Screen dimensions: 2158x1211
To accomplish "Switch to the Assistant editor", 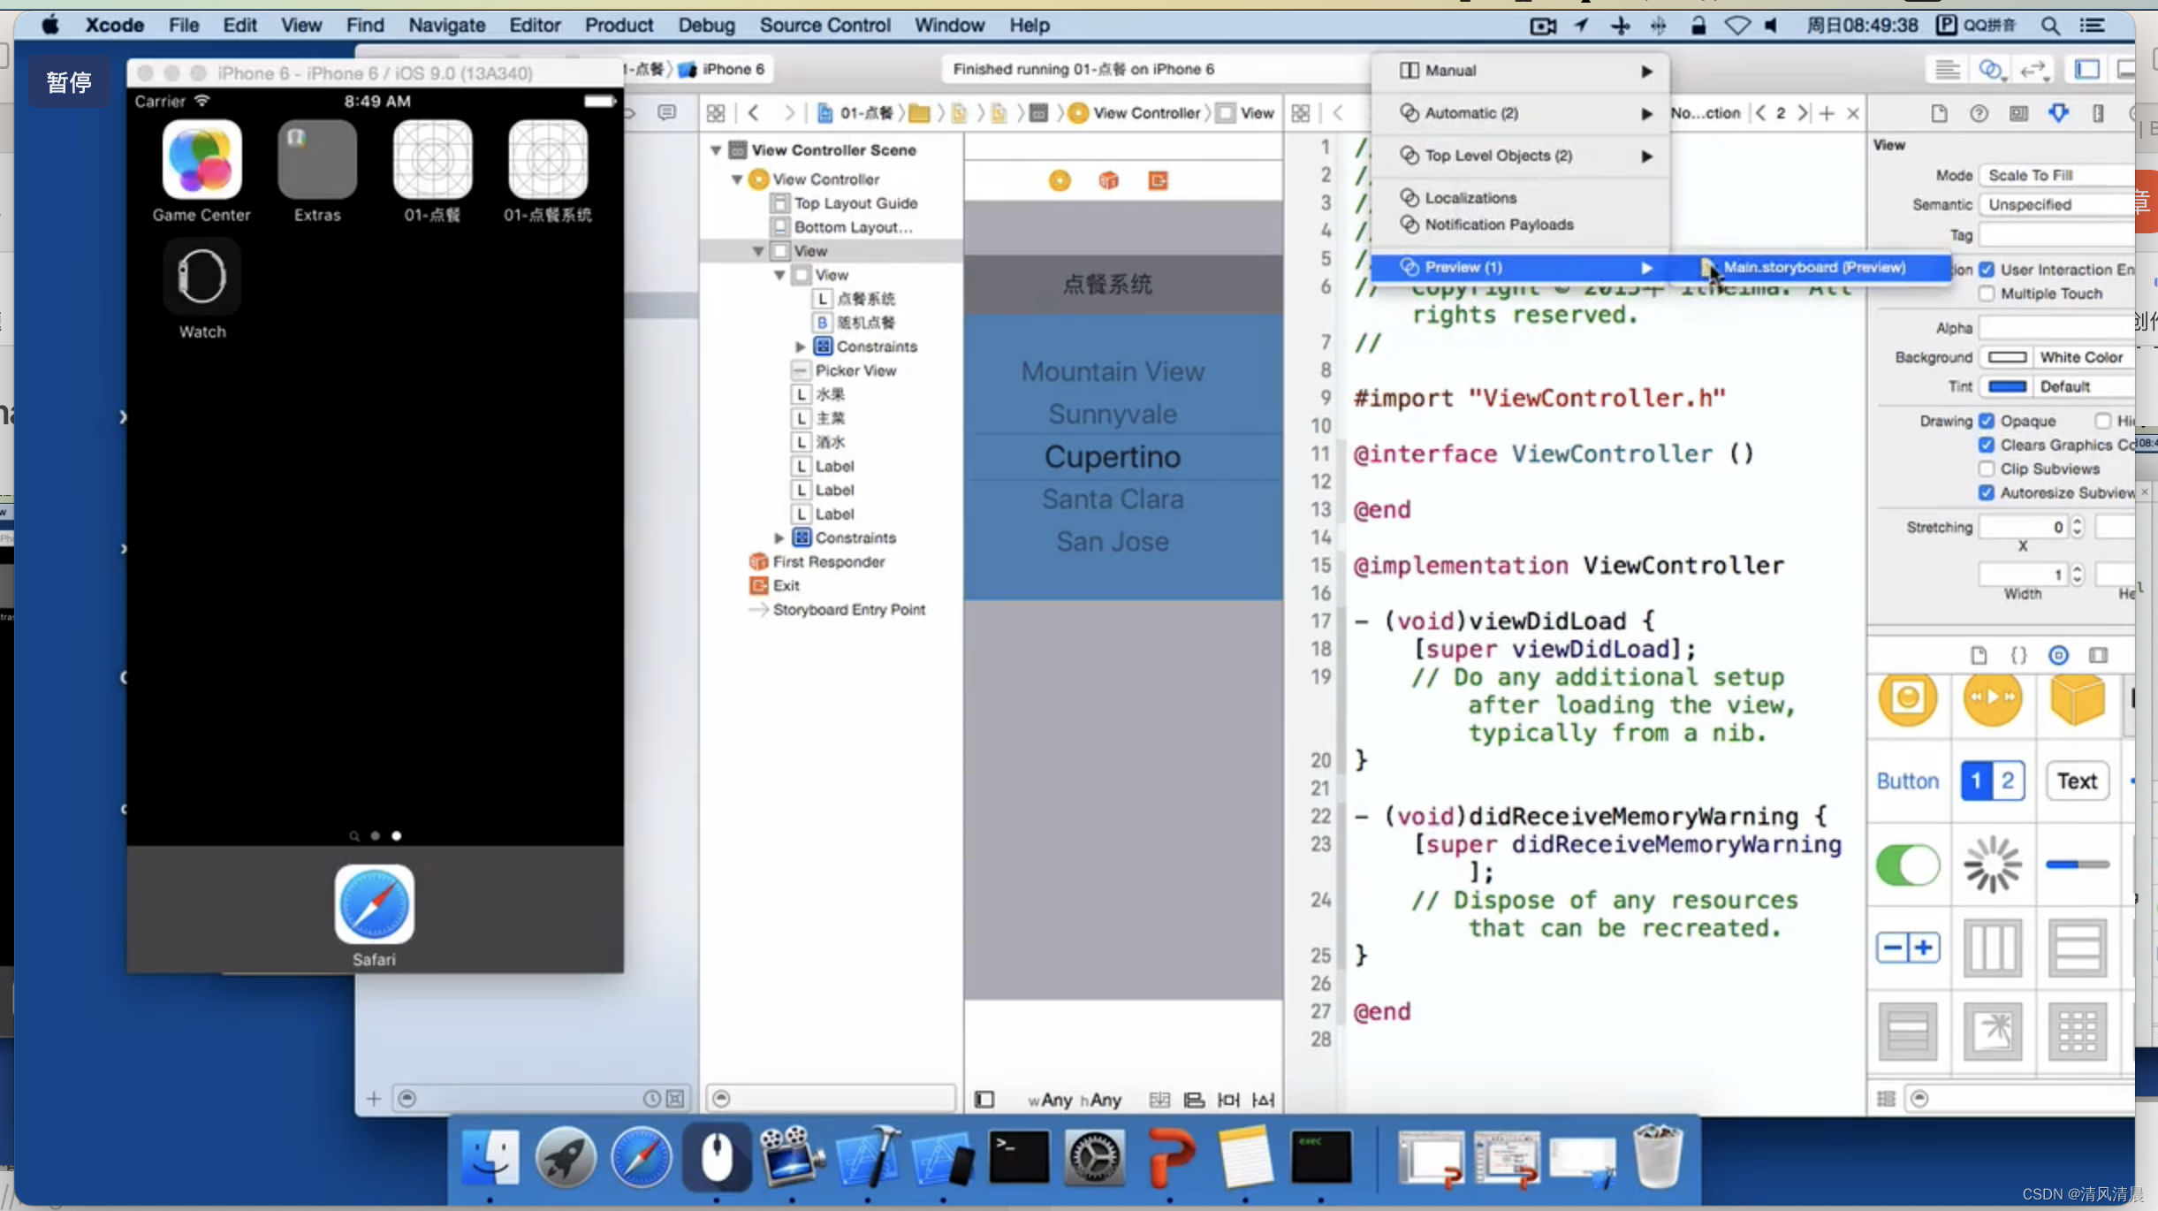I will pos(1989,69).
